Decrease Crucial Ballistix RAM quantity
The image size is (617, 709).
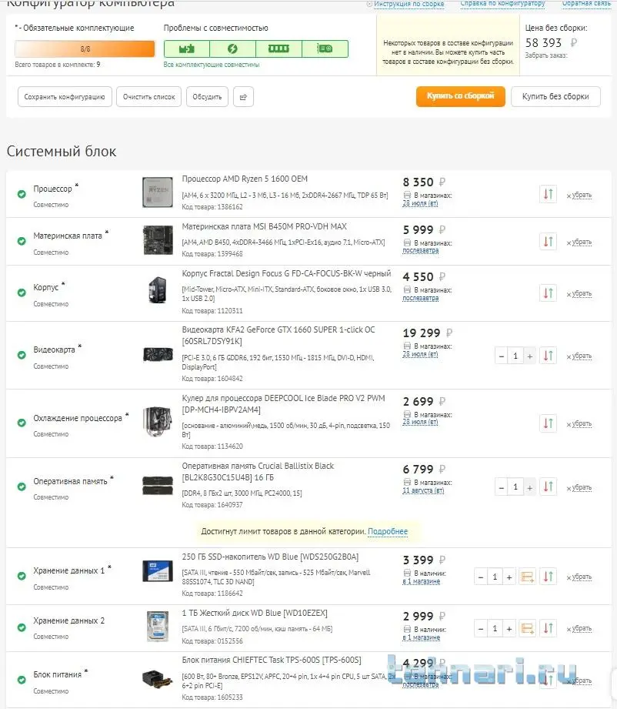(x=502, y=487)
